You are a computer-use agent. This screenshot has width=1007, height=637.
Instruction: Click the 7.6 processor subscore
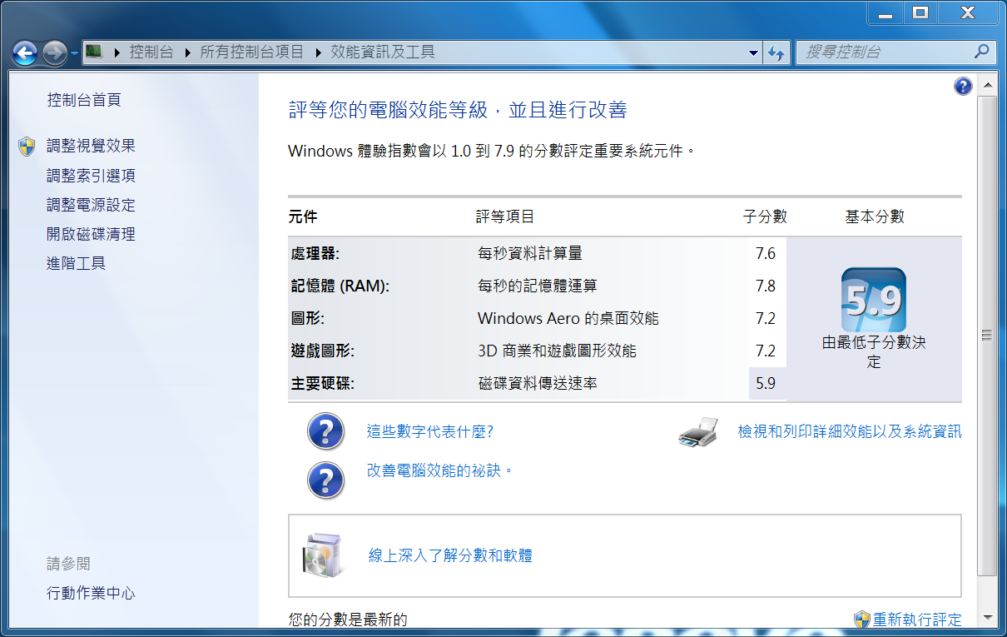(x=766, y=253)
